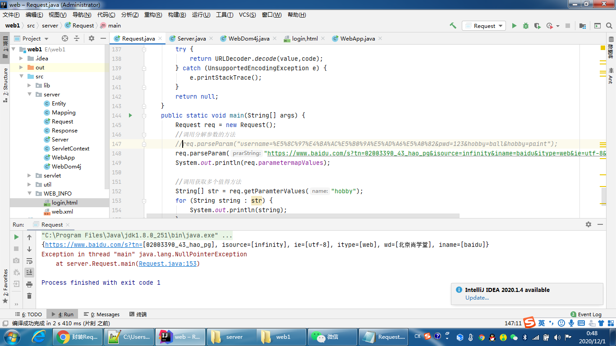Open the 6: TODO tool window tab
616x346 pixels.
[x=28, y=314]
